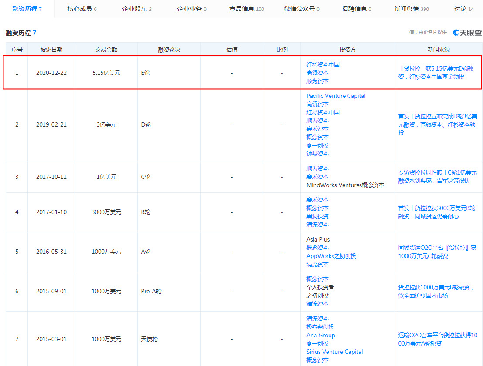The image size is (483, 366).
Task: Select date cell 2019-02-21
Action: pos(51,124)
